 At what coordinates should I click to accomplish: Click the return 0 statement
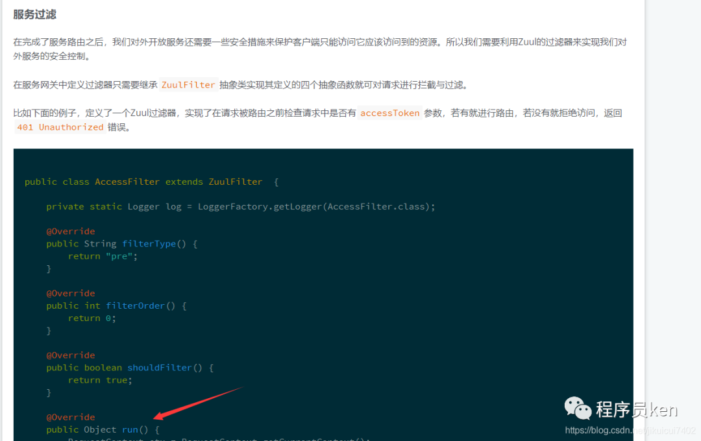[x=92, y=318]
